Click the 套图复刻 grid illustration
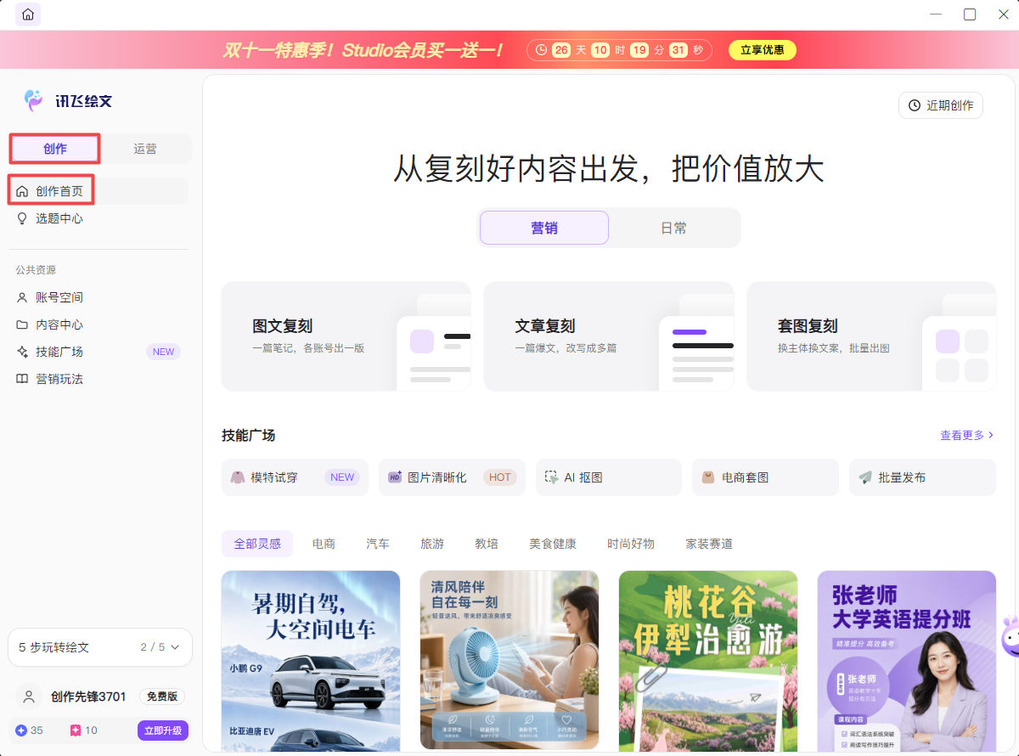 (x=960, y=342)
